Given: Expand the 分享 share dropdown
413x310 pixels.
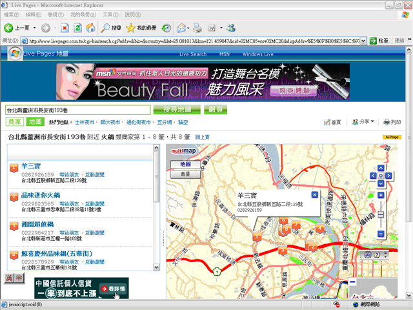Looking at the screenshot, I should pos(363,122).
